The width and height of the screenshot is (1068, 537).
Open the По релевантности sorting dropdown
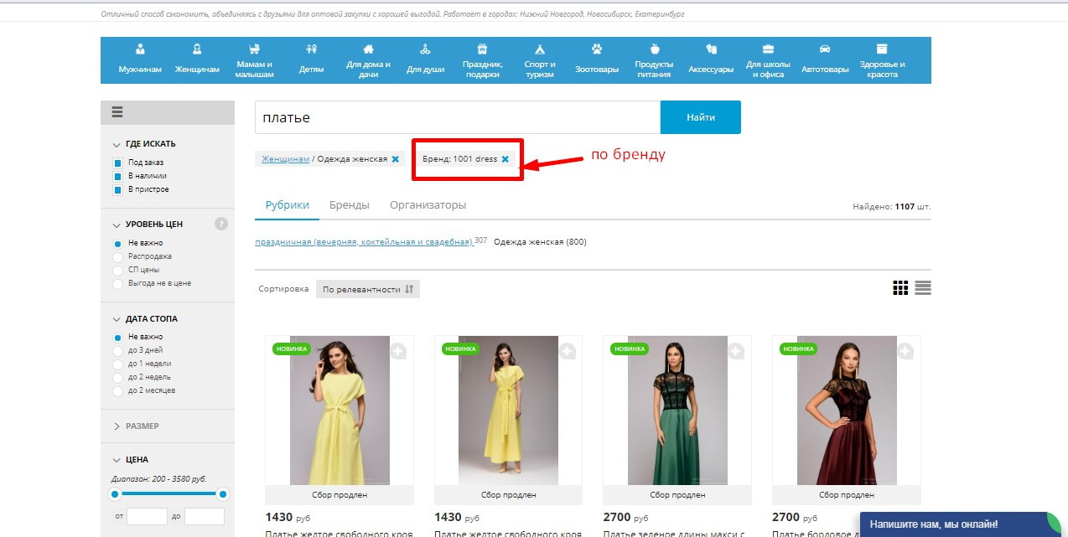click(368, 289)
